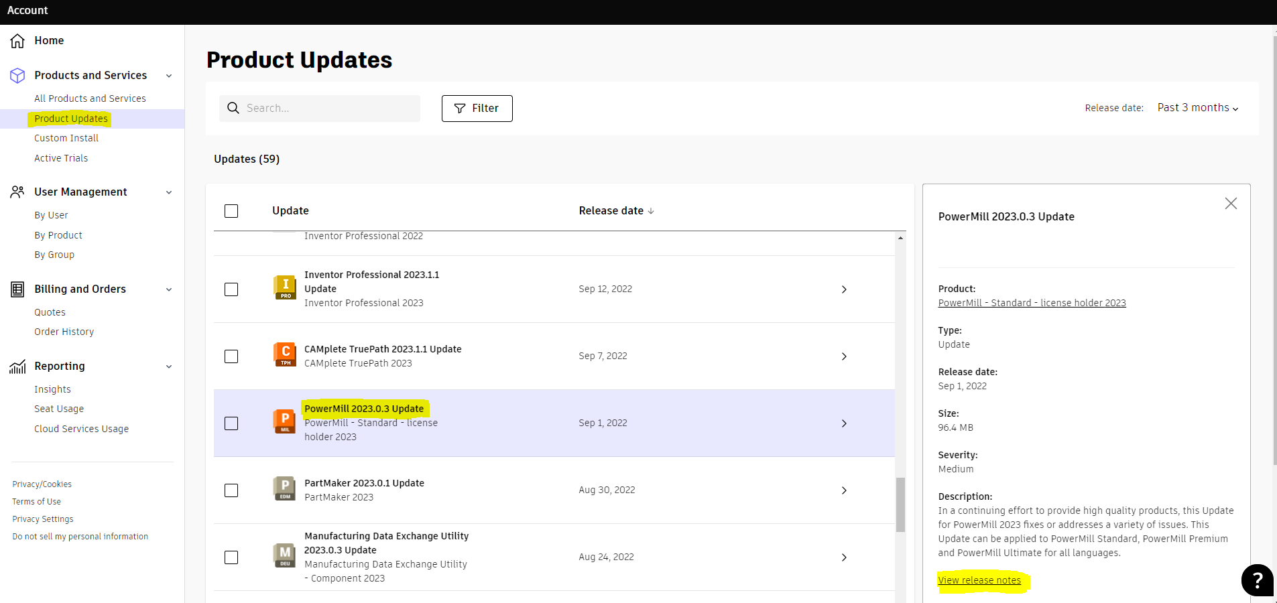Image resolution: width=1277 pixels, height=603 pixels.
Task: Collapse the Billing and Orders section
Action: pyautogui.click(x=169, y=289)
